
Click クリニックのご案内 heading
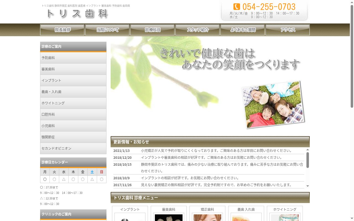(73, 214)
